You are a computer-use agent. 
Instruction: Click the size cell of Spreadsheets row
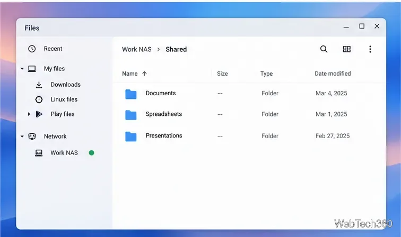[x=220, y=115]
